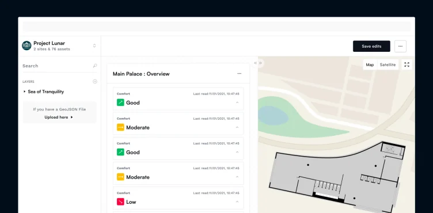Screen dimensions: 433x213
Task: Click the Main Palace : Overview title
Action: tap(141, 74)
